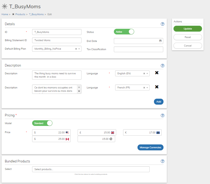Expand the French (FR) language dropdown
Image resolution: width=210 pixels, height=184 pixels.
click(x=147, y=88)
